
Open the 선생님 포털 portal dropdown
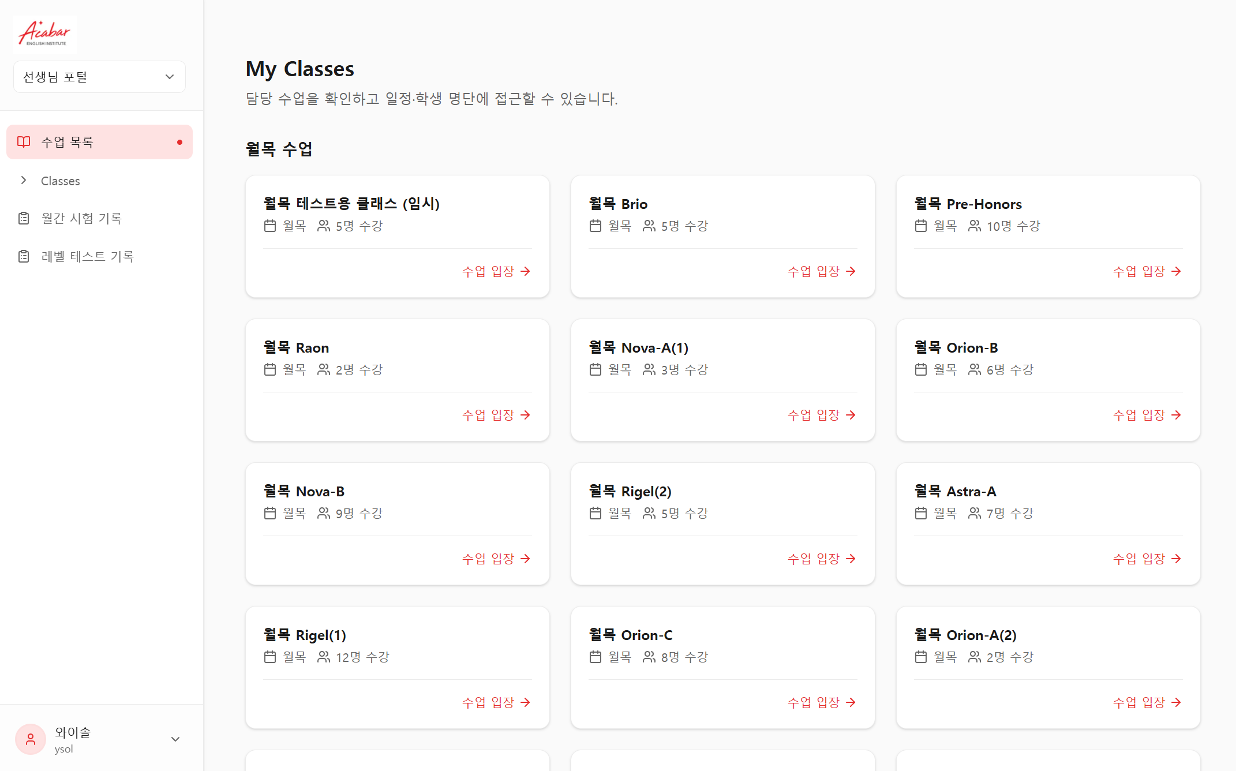99,77
